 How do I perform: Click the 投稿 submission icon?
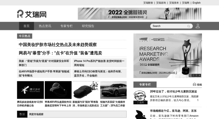tap(194, 84)
